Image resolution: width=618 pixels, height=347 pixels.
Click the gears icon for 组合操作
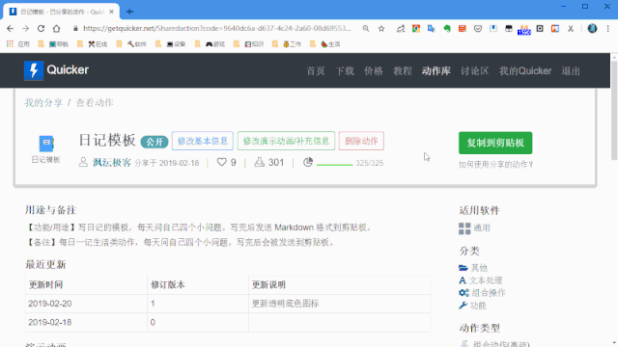pos(463,293)
